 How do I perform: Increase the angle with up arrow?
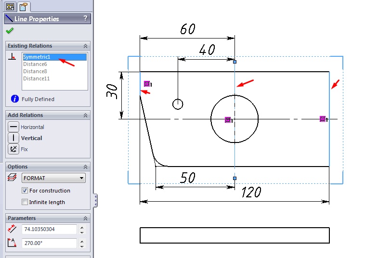coord(82,241)
